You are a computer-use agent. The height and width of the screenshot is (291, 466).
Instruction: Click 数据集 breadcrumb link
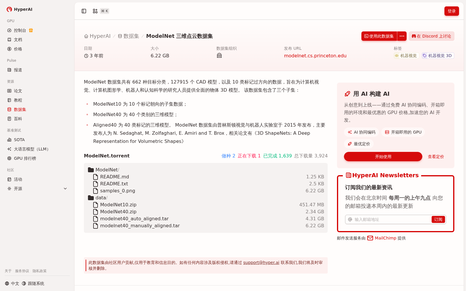pos(128,36)
